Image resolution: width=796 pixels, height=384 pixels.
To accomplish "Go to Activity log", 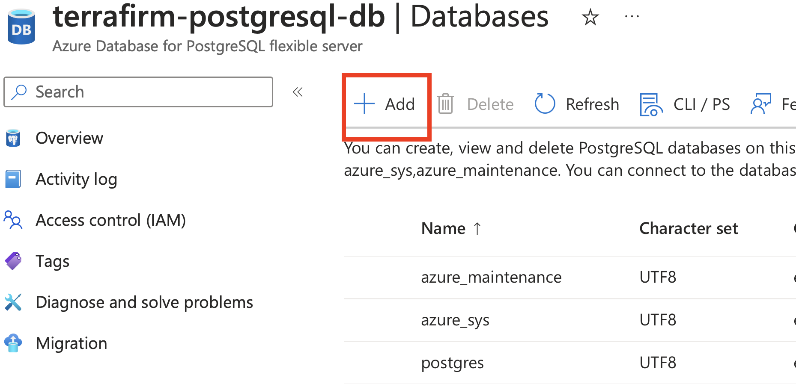I will point(76,179).
